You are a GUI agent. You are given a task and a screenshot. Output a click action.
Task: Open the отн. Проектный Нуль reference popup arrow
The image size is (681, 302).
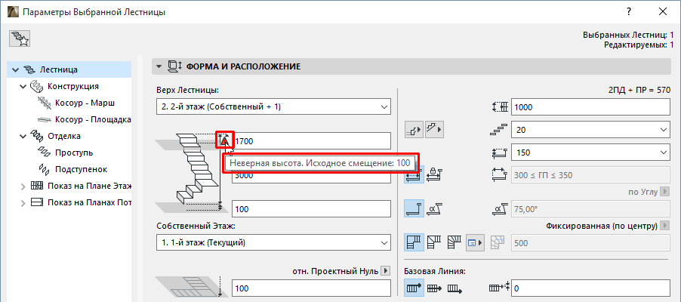[385, 271]
